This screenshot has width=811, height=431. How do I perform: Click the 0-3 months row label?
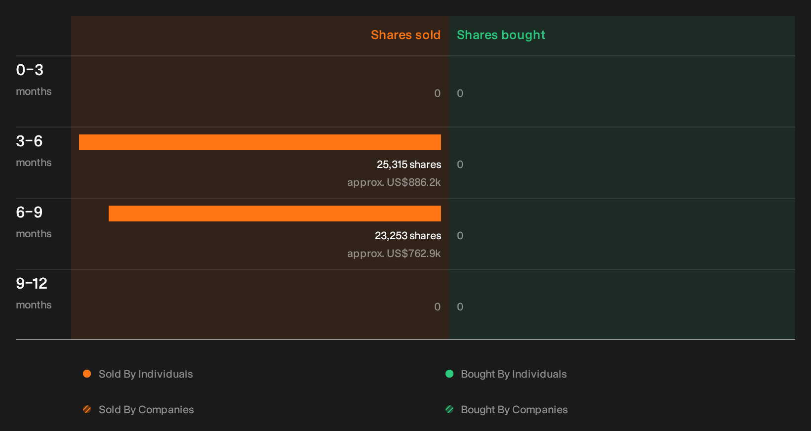coord(34,80)
